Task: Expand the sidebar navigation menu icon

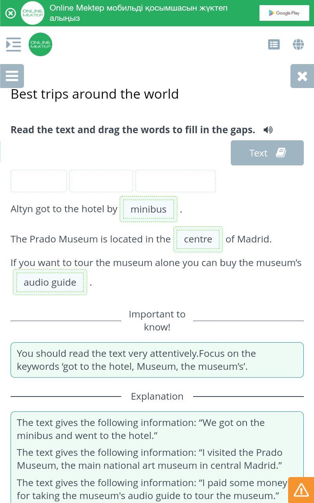Action: (14, 44)
